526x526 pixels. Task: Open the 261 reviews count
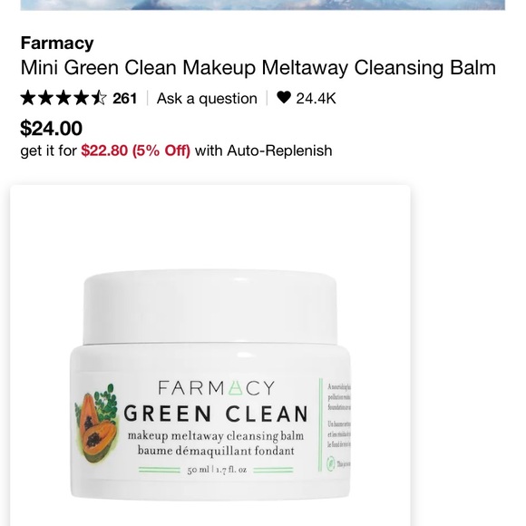(x=125, y=98)
